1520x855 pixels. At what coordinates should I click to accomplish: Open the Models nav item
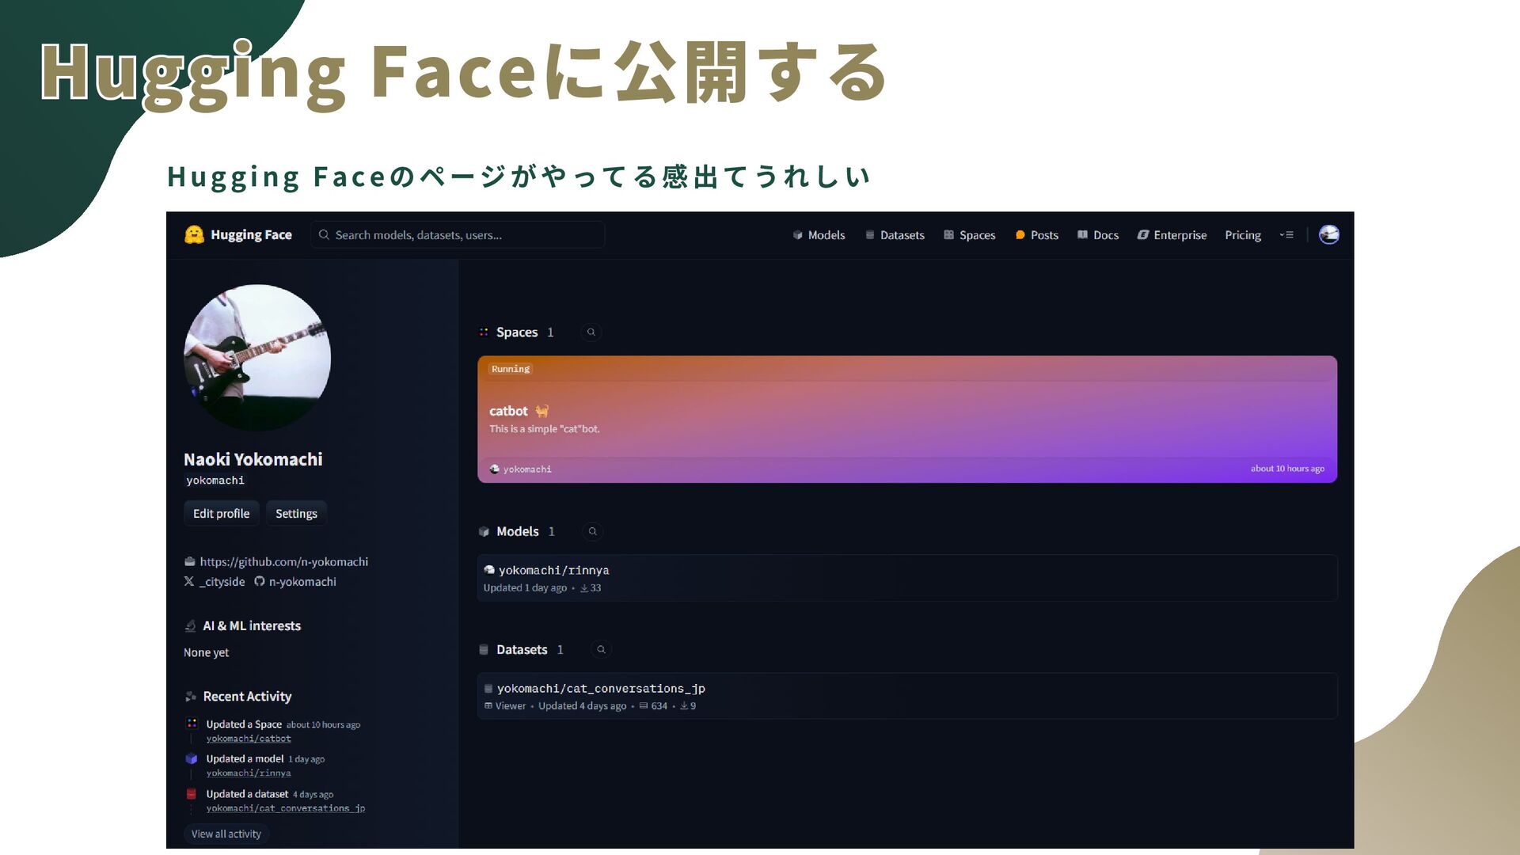pos(819,235)
